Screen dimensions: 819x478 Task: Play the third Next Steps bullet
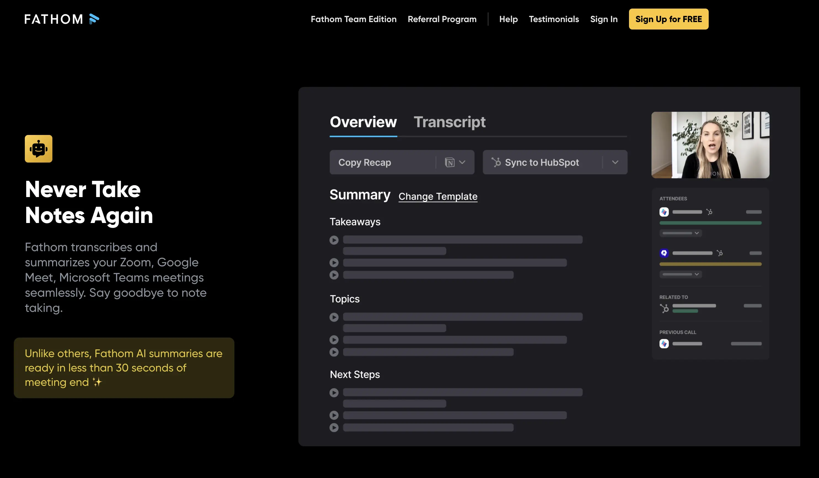(x=334, y=427)
